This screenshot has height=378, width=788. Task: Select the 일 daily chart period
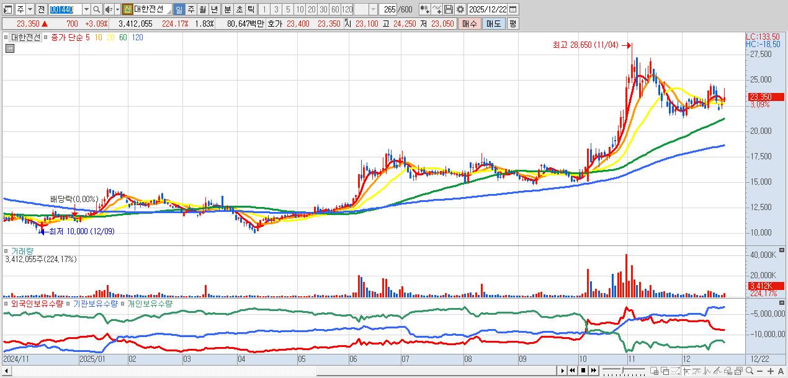tap(179, 9)
